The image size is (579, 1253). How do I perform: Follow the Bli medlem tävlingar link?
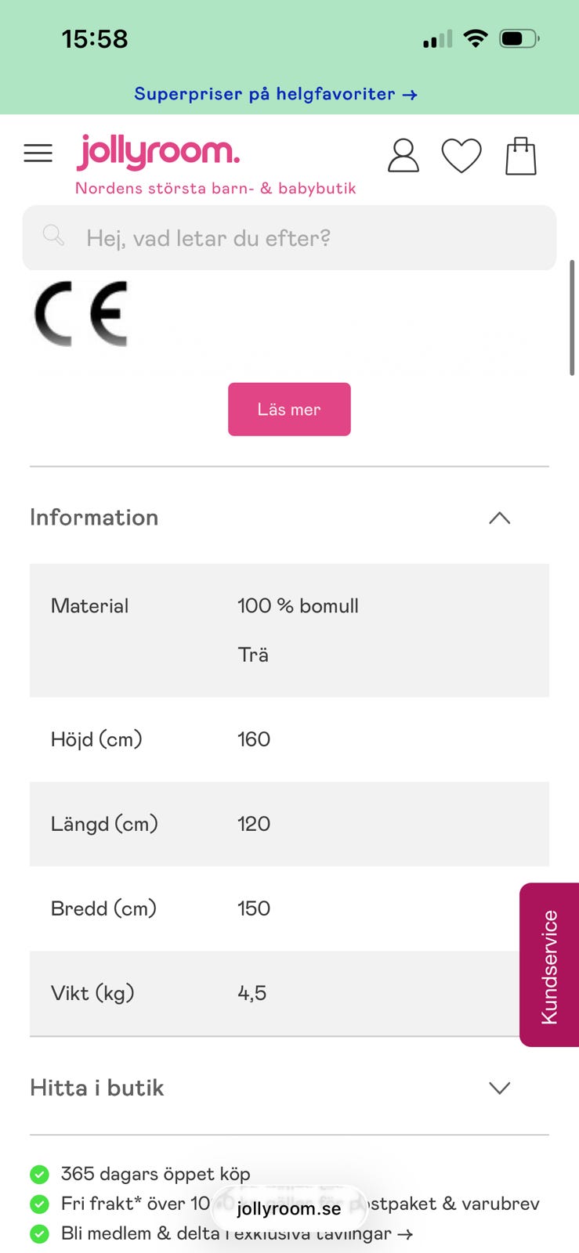pyautogui.click(x=237, y=1234)
